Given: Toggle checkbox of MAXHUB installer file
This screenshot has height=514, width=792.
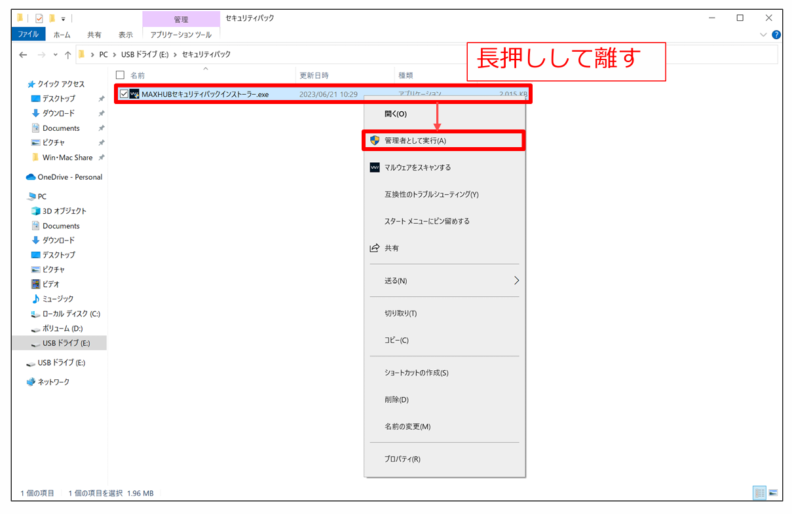Looking at the screenshot, I should point(124,94).
